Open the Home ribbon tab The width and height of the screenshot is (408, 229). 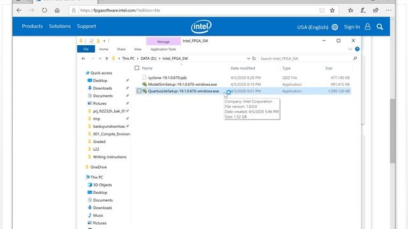[103, 49]
